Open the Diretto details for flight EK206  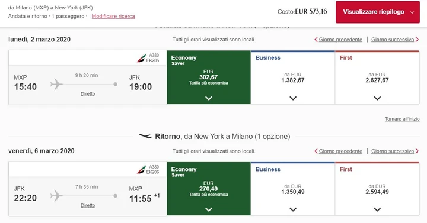pyautogui.click(x=88, y=205)
